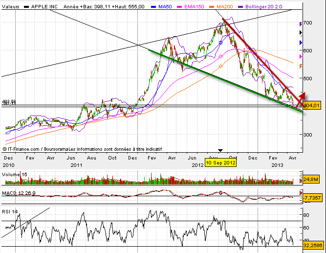This screenshot has height=253, width=326.
Task: Click the -7,7357 MACD value tag
Action: click(311, 198)
